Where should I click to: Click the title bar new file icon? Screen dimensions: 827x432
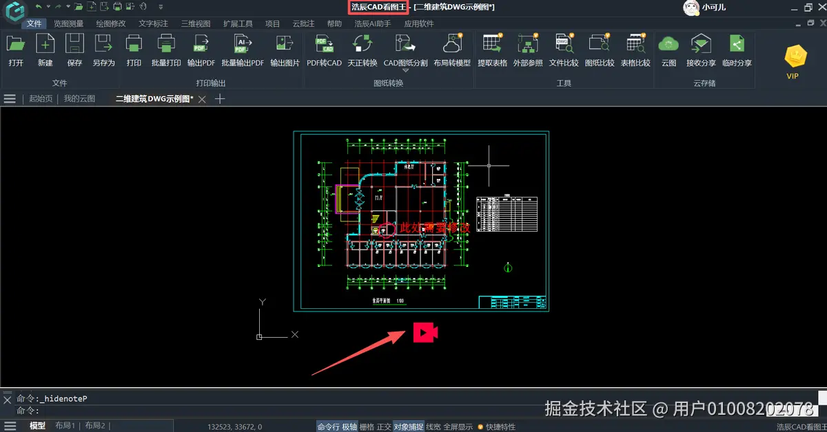91,7
